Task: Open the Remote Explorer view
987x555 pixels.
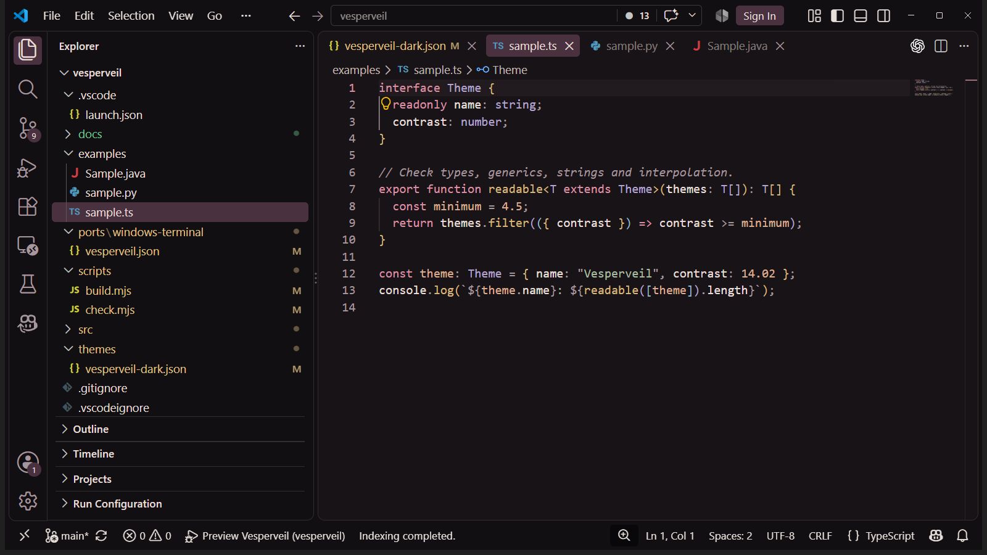Action: click(x=28, y=245)
